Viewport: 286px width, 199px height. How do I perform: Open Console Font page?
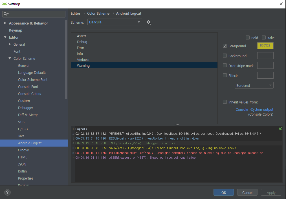(28, 87)
